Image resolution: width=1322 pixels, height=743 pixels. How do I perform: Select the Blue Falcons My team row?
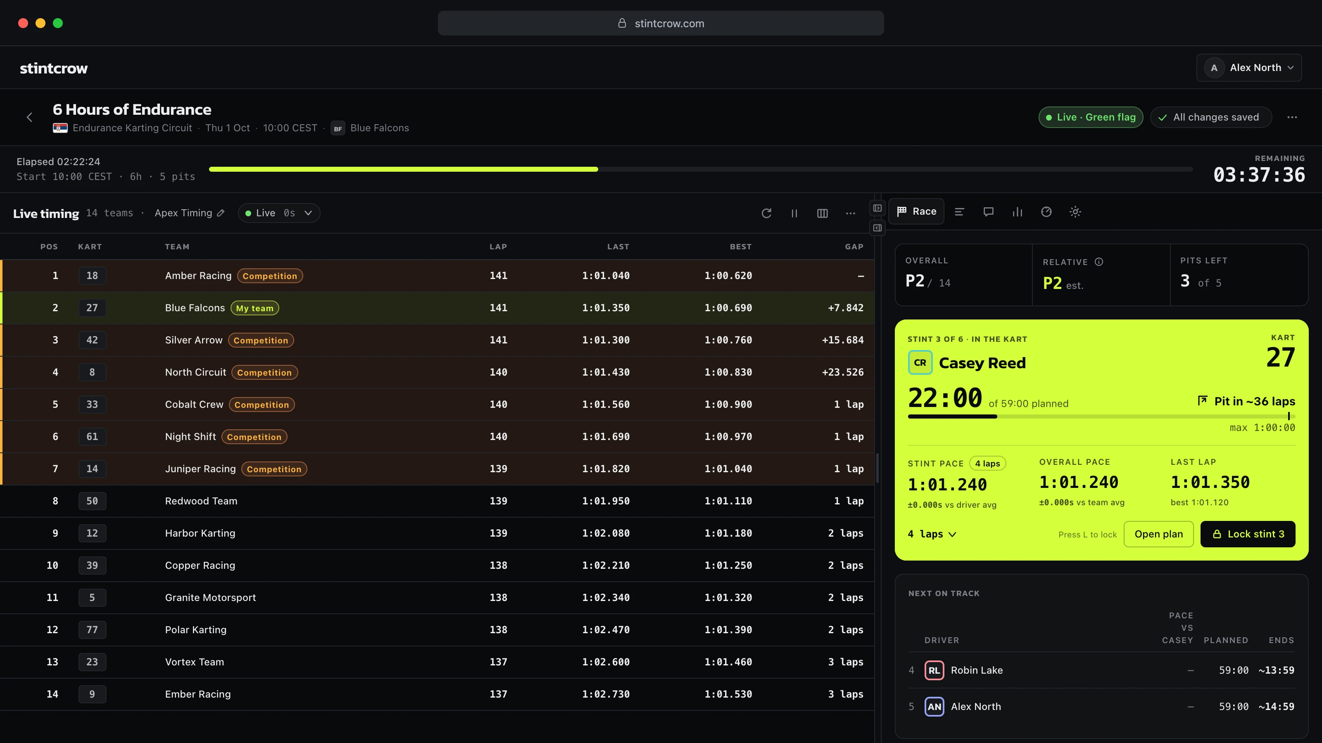pyautogui.click(x=437, y=308)
